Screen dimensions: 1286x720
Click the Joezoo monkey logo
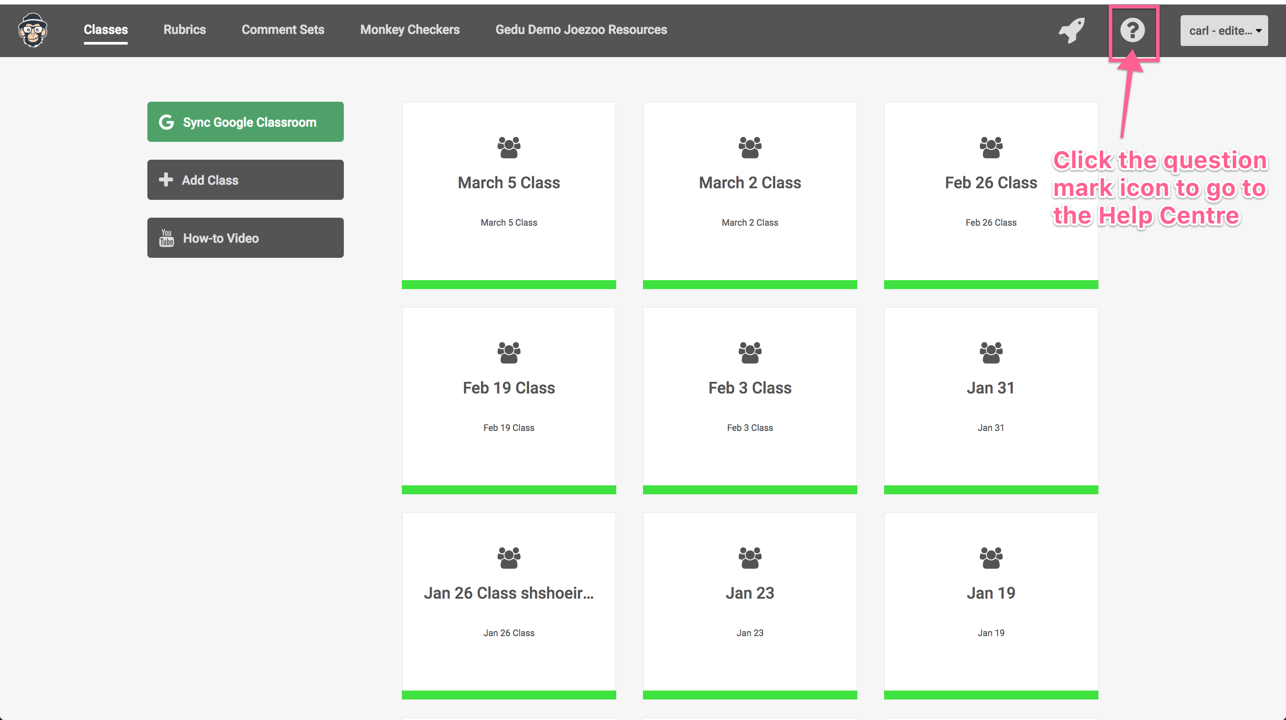(33, 30)
